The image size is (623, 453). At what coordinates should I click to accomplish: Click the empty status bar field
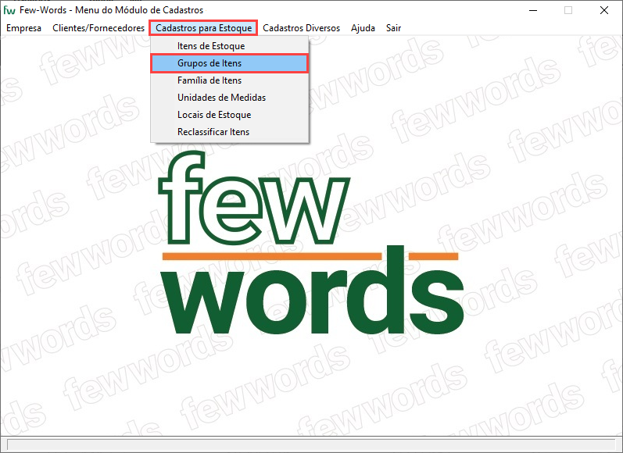(x=311, y=444)
